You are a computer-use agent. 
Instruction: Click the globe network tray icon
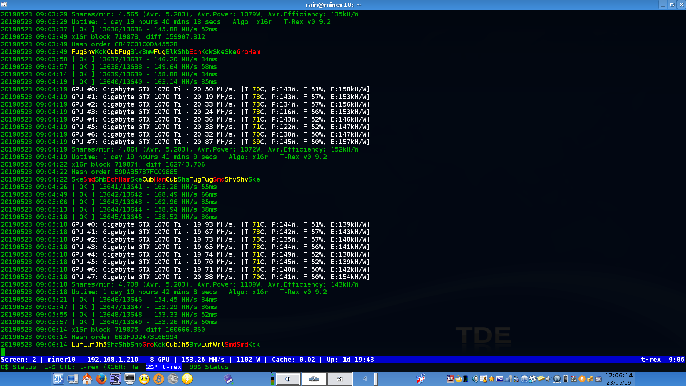click(557, 379)
